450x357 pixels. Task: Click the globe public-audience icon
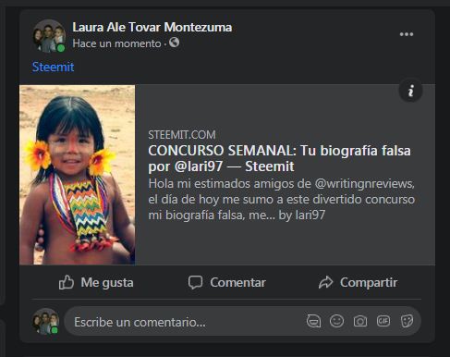pyautogui.click(x=174, y=43)
